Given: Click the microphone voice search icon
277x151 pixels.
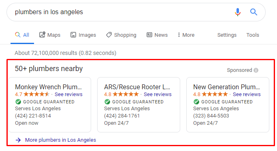Looking at the screenshot, I should click(x=238, y=12).
